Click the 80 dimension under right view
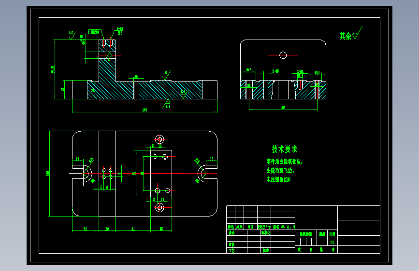The height and width of the screenshot is (271, 419). pos(283,107)
